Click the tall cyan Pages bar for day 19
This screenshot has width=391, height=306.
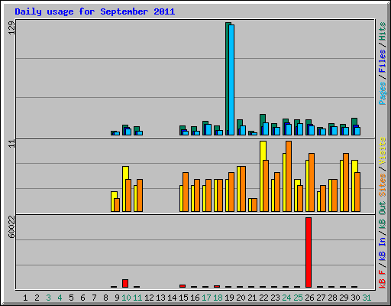pos(231,80)
